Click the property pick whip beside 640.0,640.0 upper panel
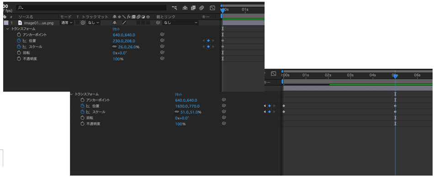This screenshot has width=434, height=177. [163, 35]
